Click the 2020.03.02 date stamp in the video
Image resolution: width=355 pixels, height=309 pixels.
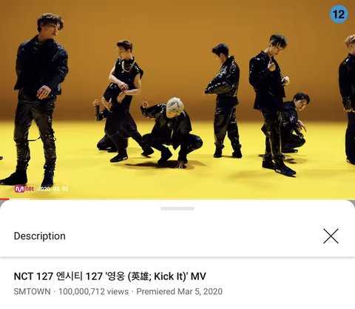click(53, 189)
